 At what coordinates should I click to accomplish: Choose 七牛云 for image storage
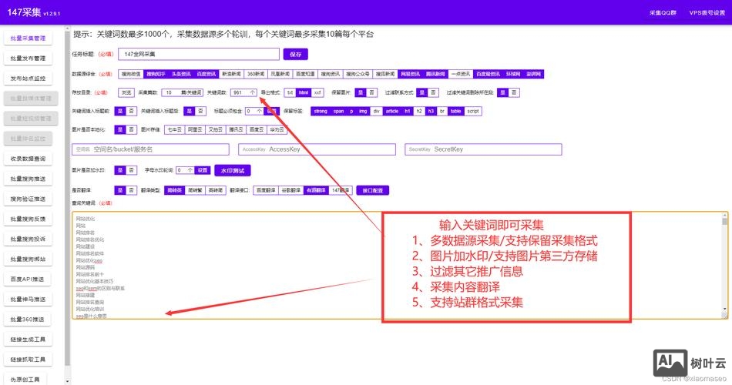(175, 129)
